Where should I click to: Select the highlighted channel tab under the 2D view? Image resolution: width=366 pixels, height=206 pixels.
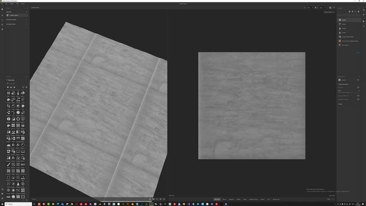coord(217,199)
